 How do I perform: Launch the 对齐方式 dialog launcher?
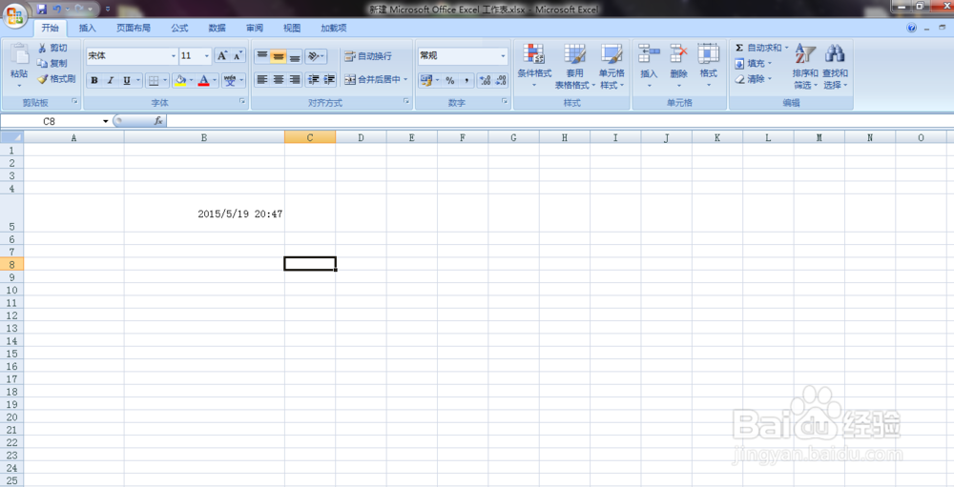pos(406,102)
